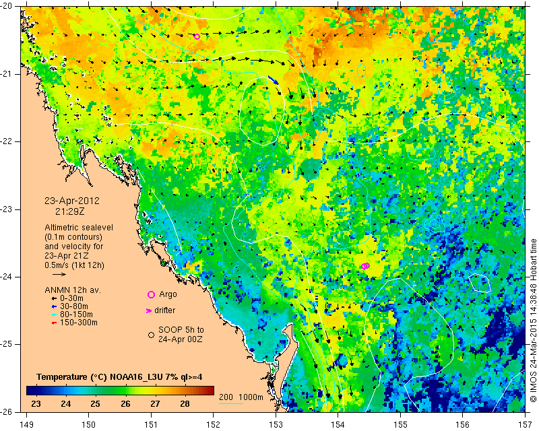Click the color bar '28' label
The width and height of the screenshot is (539, 431).
tap(185, 404)
